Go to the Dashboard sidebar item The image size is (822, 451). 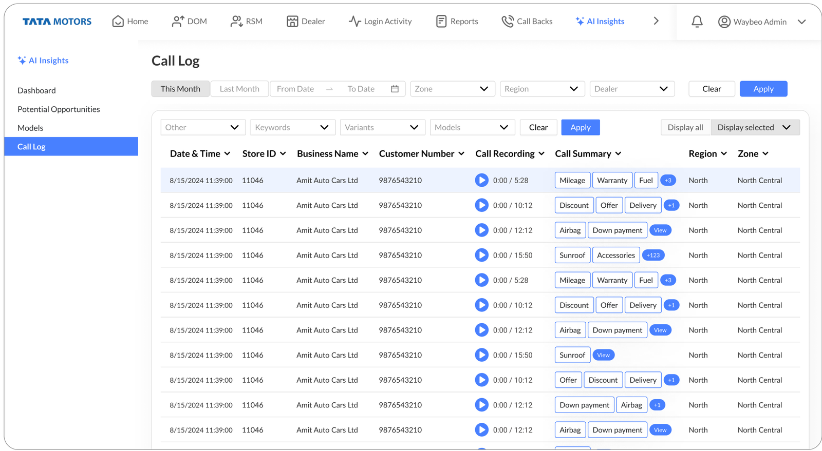[36, 90]
